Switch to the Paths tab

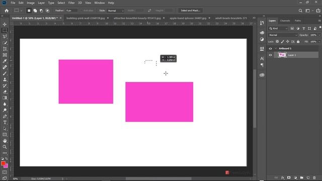click(298, 21)
